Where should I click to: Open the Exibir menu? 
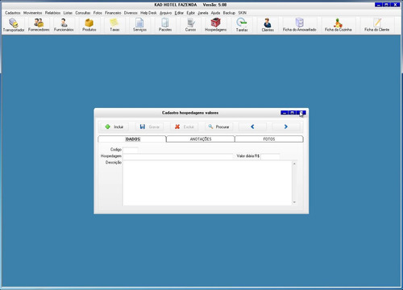click(x=191, y=13)
